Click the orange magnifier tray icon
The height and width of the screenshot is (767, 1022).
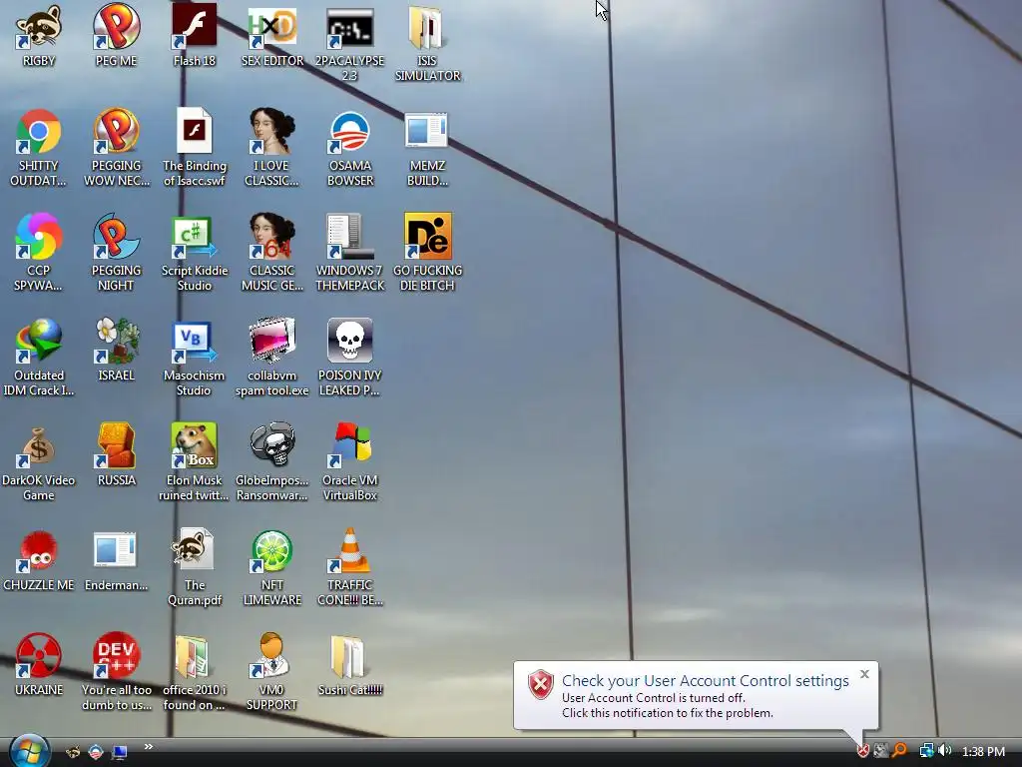click(x=899, y=751)
